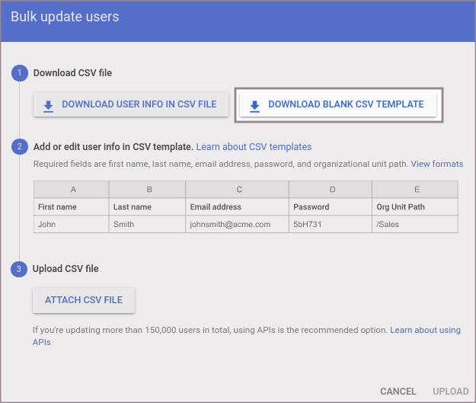Viewport: 476px width, 403px height.
Task: Open the Learn about CSV templates link
Action: [254, 147]
